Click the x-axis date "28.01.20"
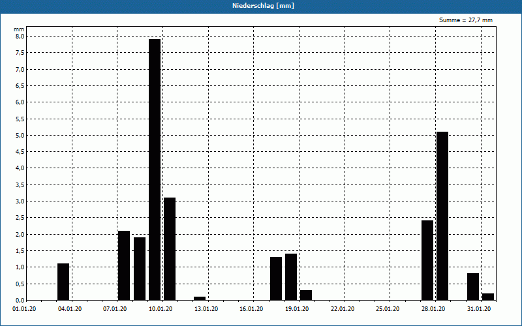Screen dimensions: 522x326 click(433, 309)
